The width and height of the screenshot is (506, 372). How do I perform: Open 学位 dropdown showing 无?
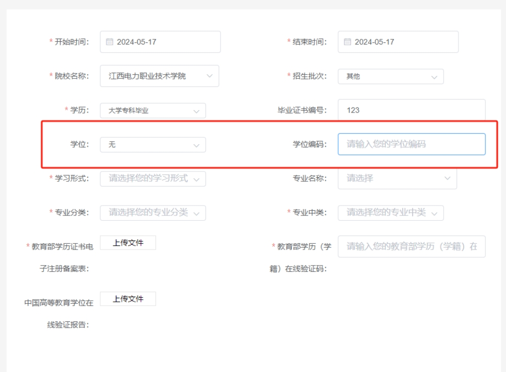[153, 145]
